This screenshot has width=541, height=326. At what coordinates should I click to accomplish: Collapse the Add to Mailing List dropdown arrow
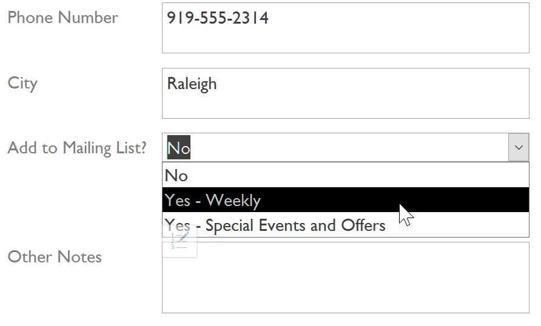click(x=519, y=147)
